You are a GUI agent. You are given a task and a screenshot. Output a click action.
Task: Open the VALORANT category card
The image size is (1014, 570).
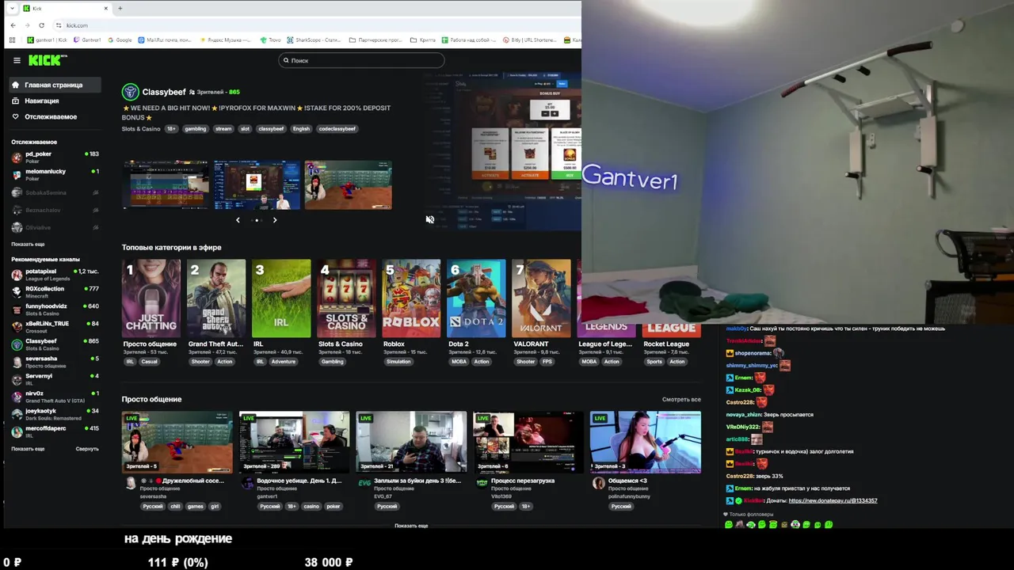(541, 298)
